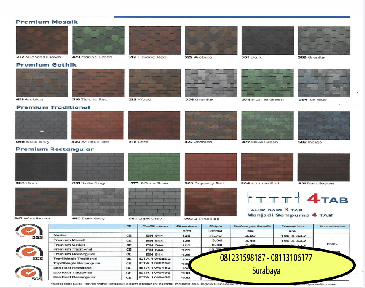Screen dimensions: 365x288
Task: Choose the 066 Slate Grey swatch
Action: click(41, 125)
